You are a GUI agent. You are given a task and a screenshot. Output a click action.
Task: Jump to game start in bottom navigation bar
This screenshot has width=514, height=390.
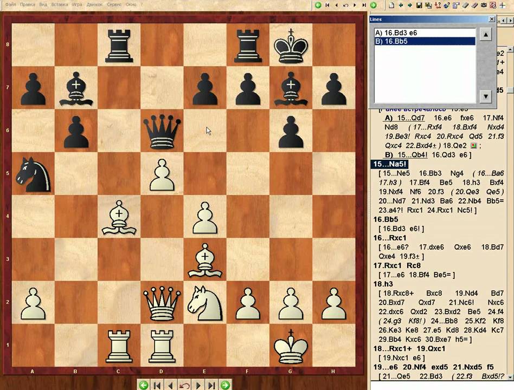157,385
